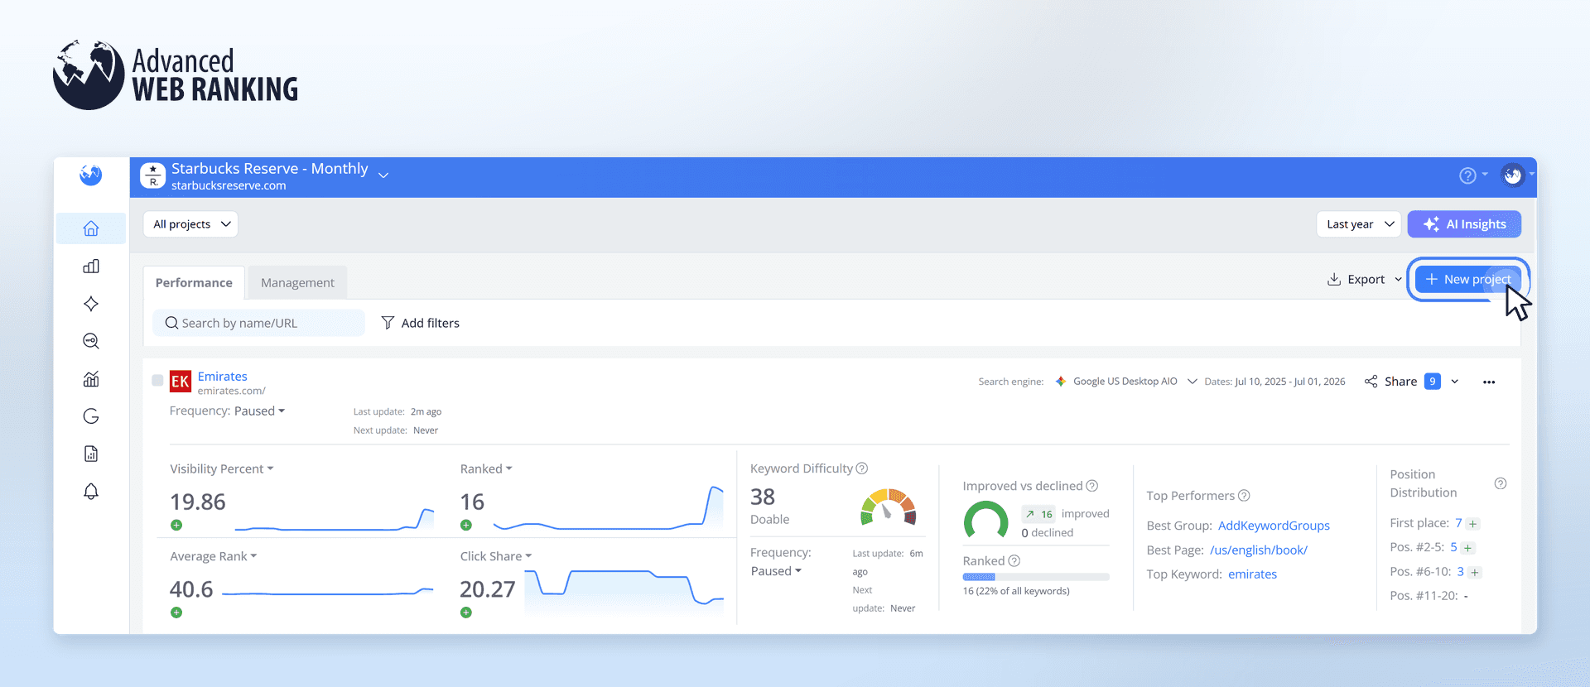This screenshot has height=687, width=1590.
Task: Click the Keyword Difficulty gauge
Action: pyautogui.click(x=889, y=507)
